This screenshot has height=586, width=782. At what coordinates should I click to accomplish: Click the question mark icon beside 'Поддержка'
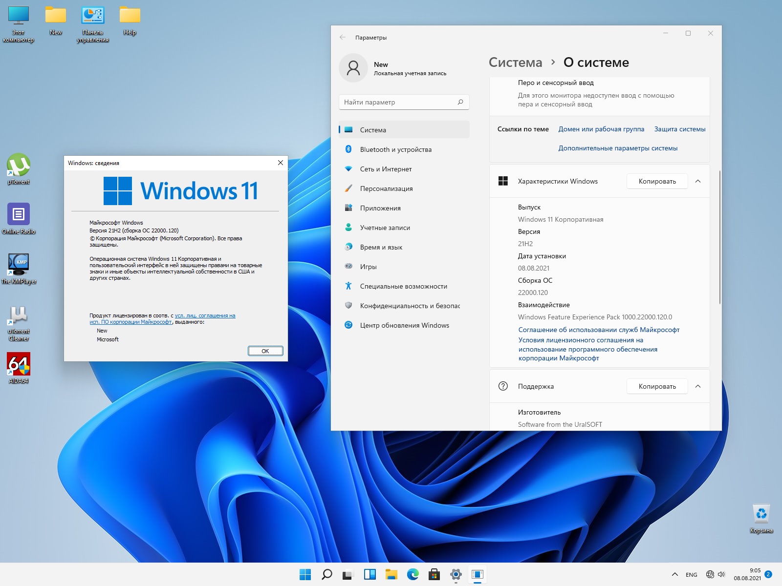click(503, 386)
